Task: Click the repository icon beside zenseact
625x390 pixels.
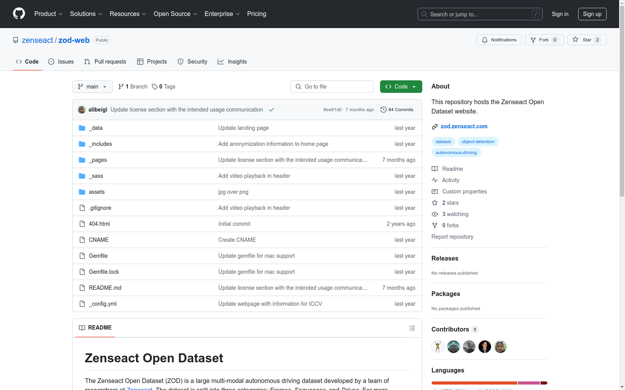Action: tap(16, 40)
